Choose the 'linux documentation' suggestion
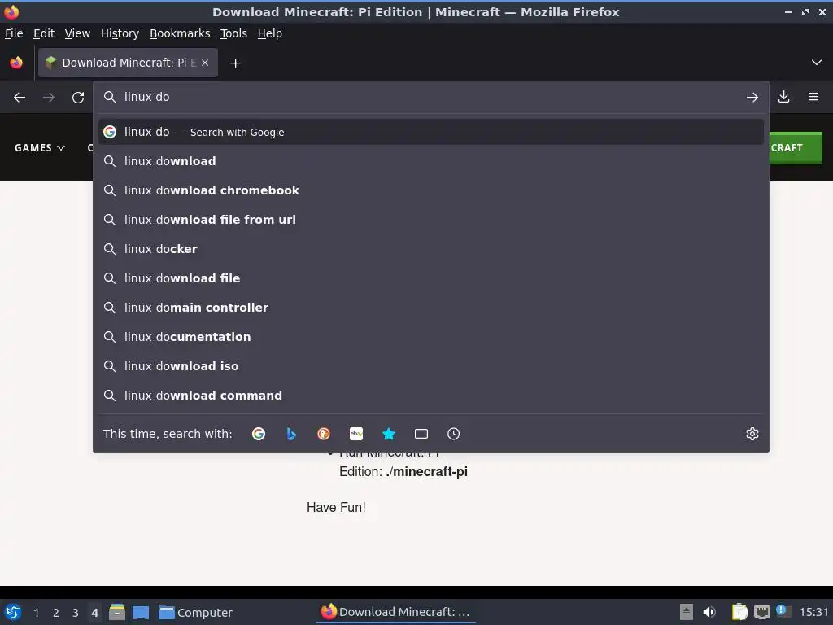The width and height of the screenshot is (833, 625). point(431,336)
